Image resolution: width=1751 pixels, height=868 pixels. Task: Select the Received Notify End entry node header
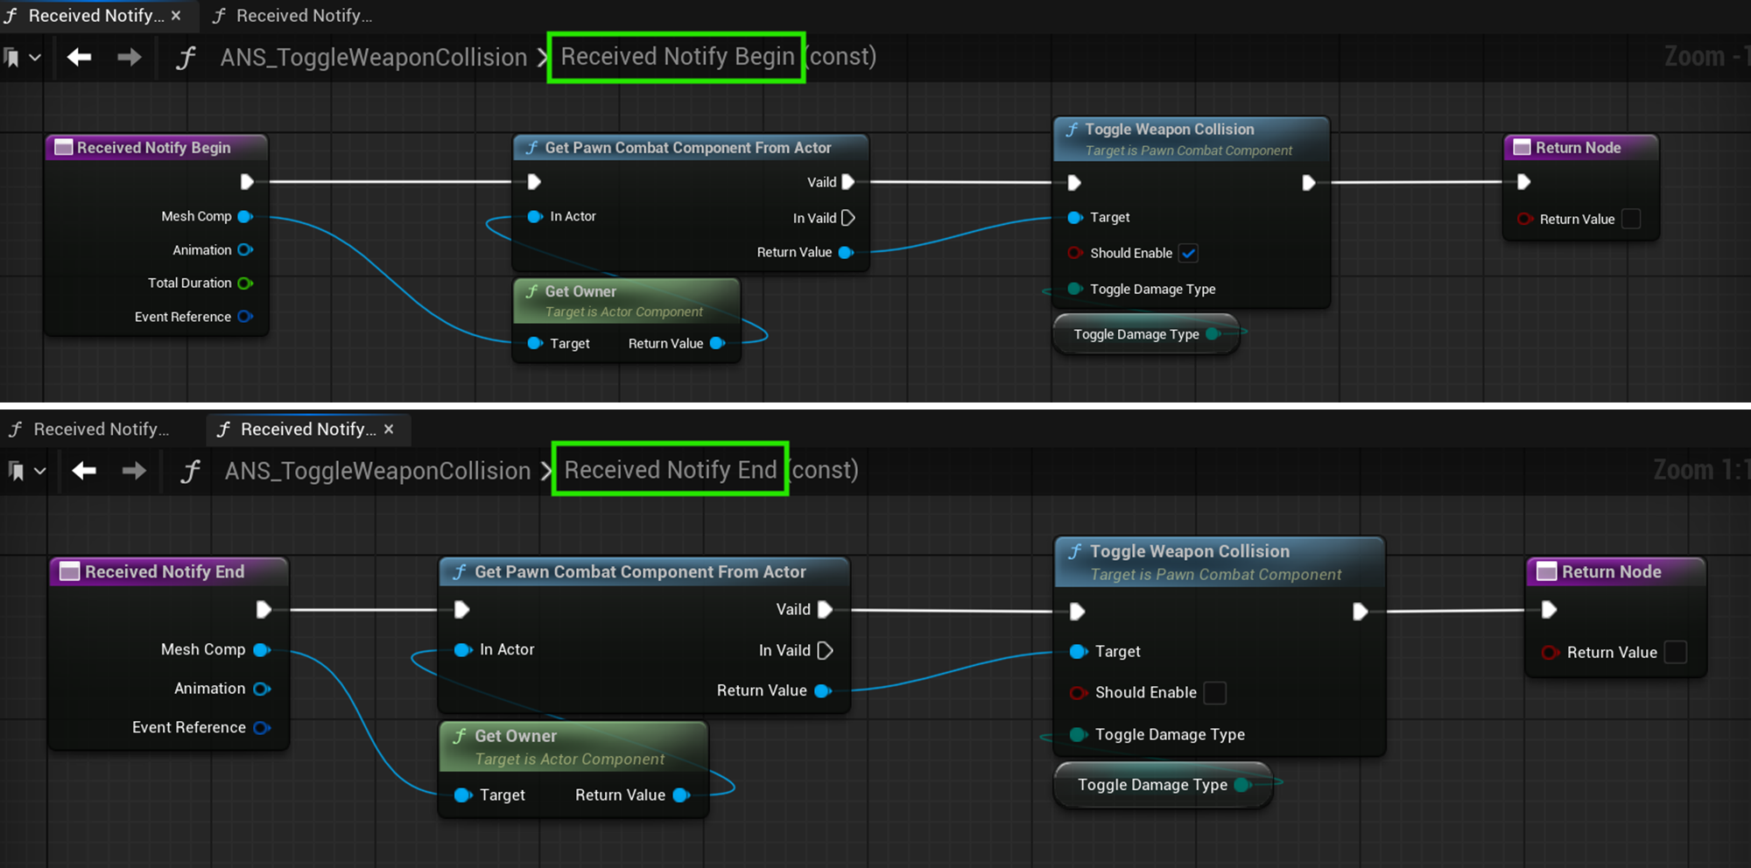pyautogui.click(x=169, y=571)
